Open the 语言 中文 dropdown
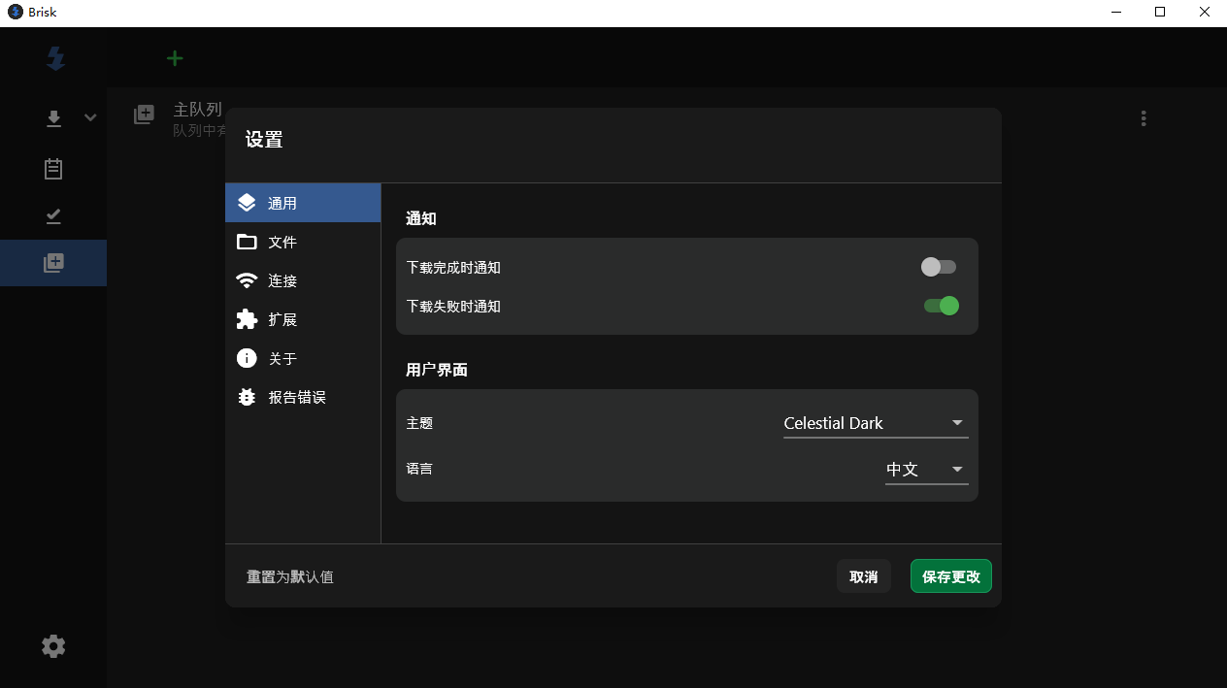1227x688 pixels. coord(926,470)
